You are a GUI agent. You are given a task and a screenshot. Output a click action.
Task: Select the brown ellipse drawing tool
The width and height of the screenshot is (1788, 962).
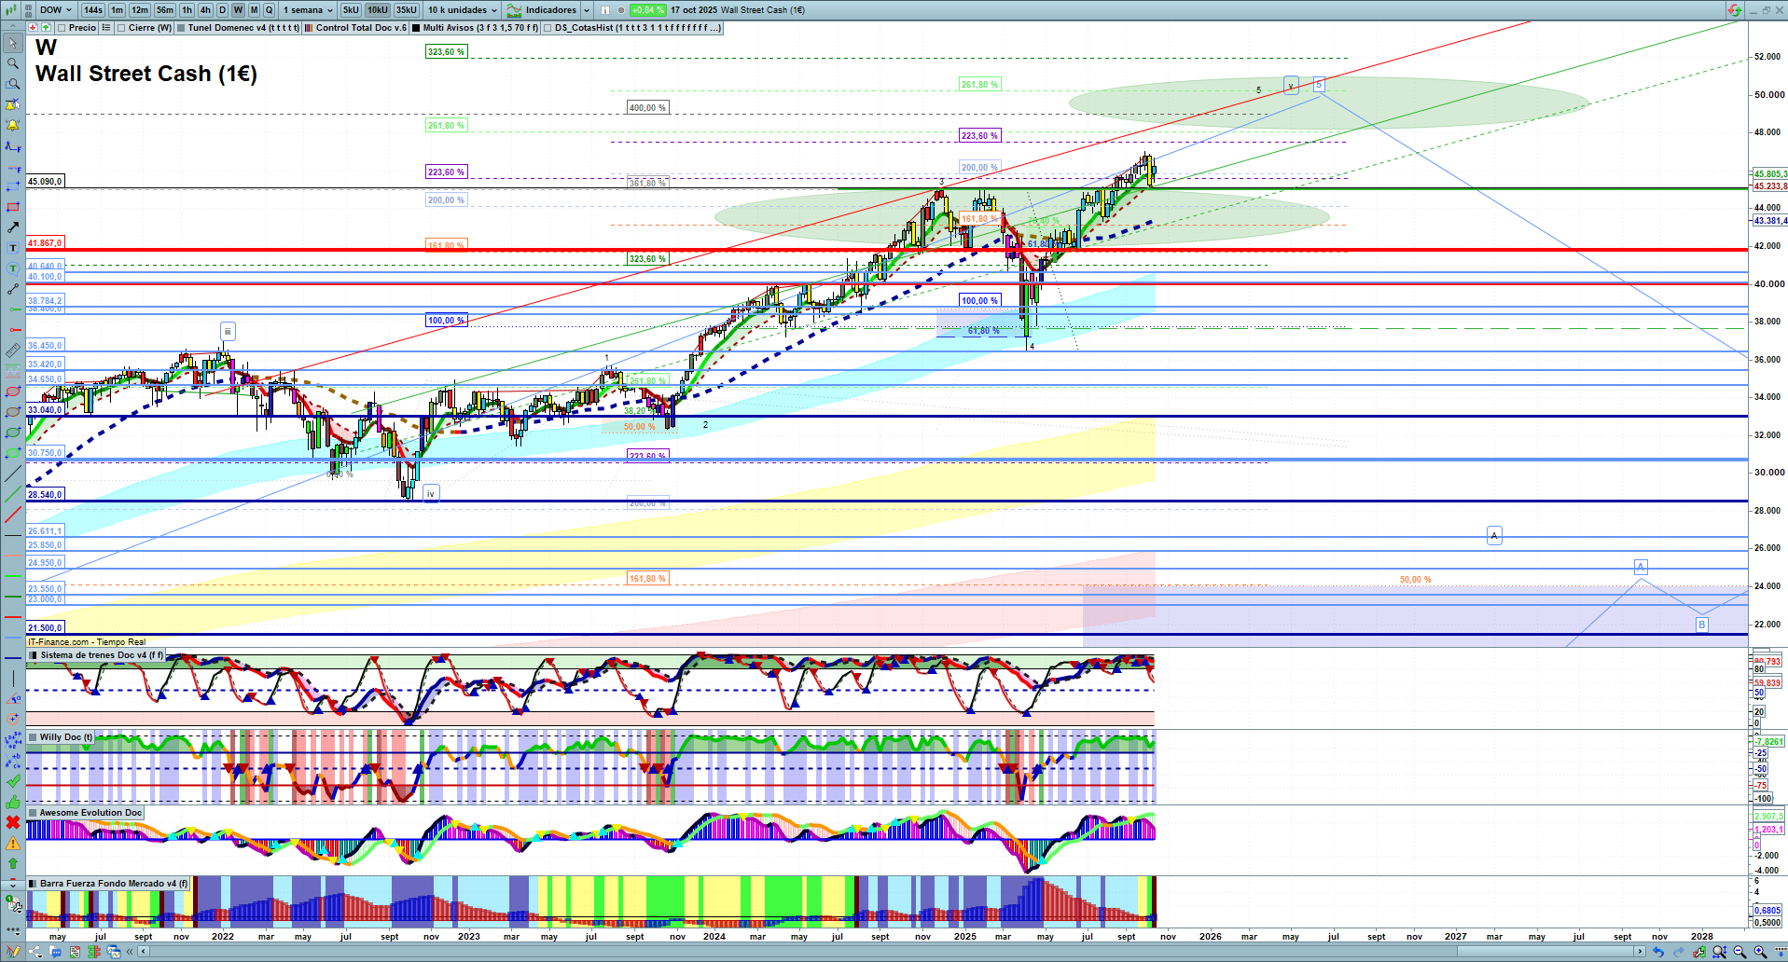click(x=13, y=412)
